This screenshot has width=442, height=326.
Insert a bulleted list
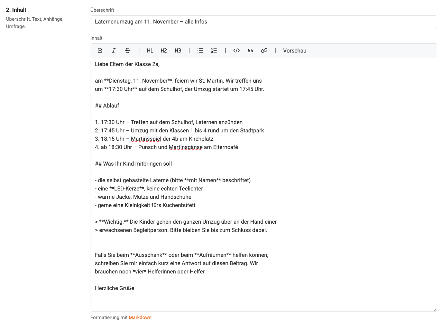[x=200, y=50]
